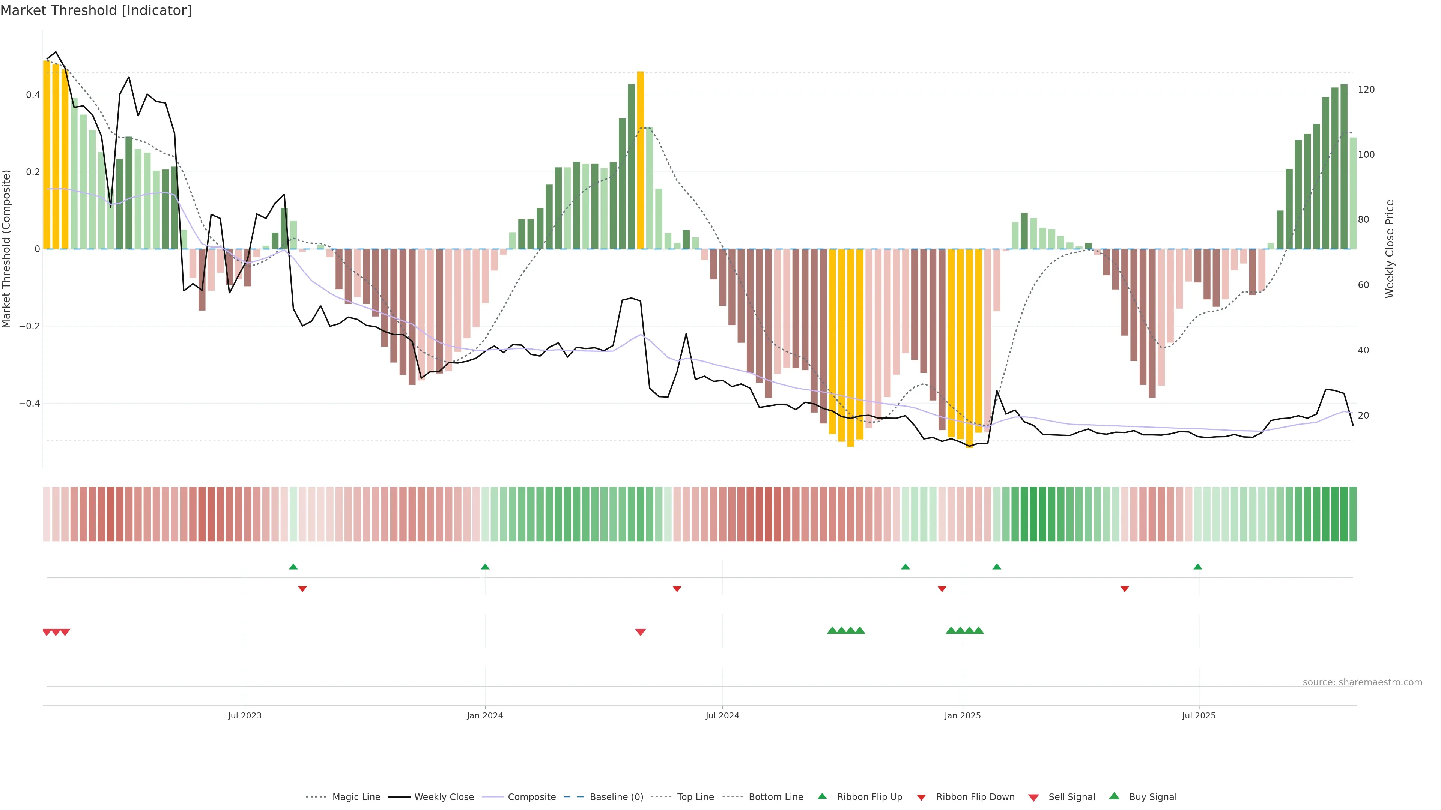Click the Buy Signal legend icon
Screen dimensions: 1441x810
[x=1114, y=796]
